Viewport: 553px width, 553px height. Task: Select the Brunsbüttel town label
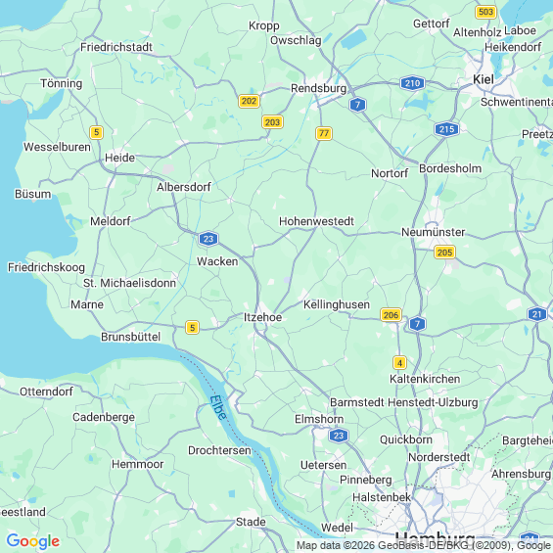point(130,337)
